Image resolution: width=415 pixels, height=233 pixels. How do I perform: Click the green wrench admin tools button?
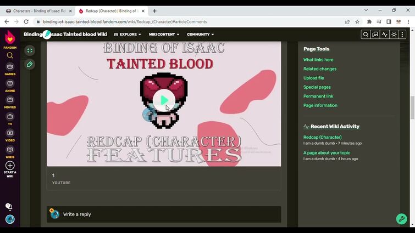tap(401, 219)
